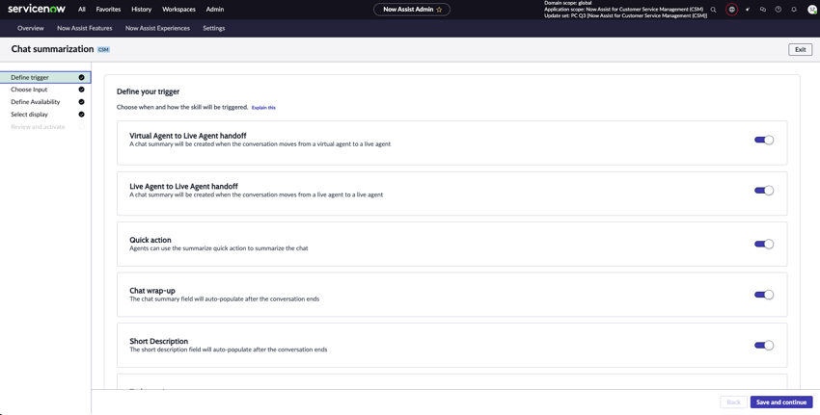Click the Chat wrap-up card title
Screen dimensions: 820x415
152,291
